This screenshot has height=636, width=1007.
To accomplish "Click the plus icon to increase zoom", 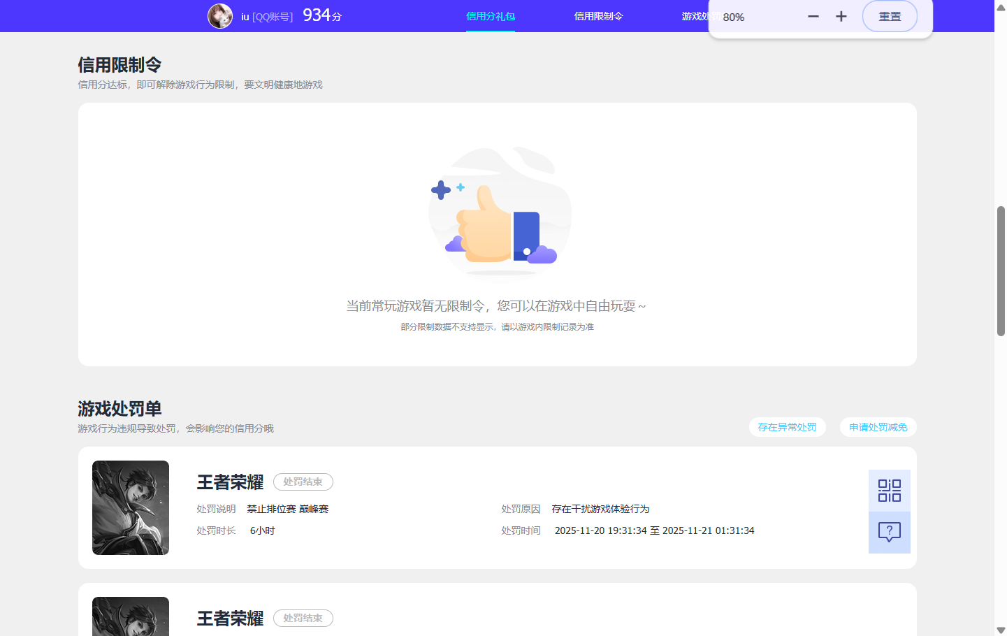I will [x=840, y=15].
